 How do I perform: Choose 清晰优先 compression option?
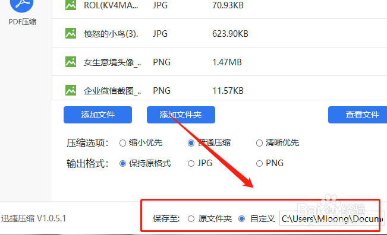pyautogui.click(x=278, y=143)
